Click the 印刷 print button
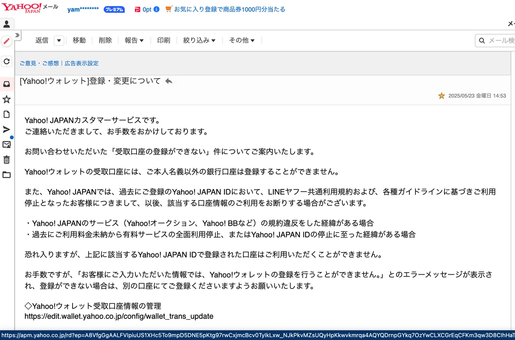 (164, 40)
